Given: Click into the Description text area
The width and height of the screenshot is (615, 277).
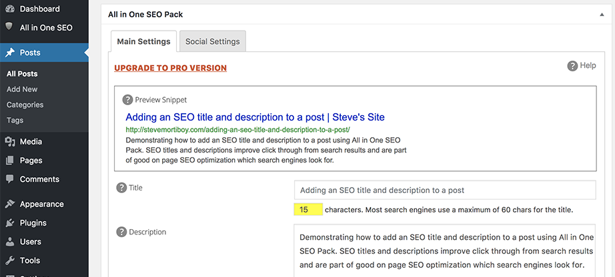Looking at the screenshot, I should [x=445, y=251].
